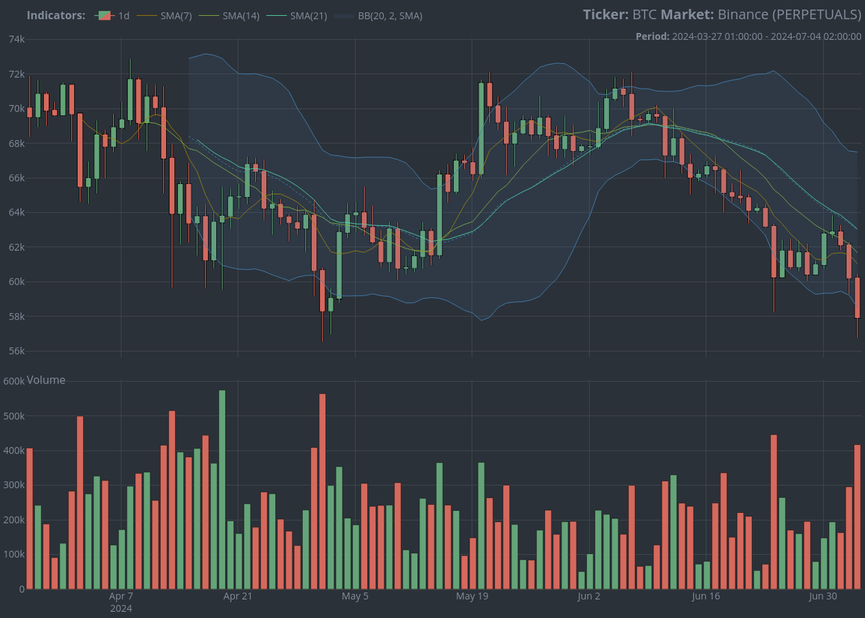Toggle the 1d candlestick legend entry
The width and height of the screenshot is (865, 618).
point(112,15)
